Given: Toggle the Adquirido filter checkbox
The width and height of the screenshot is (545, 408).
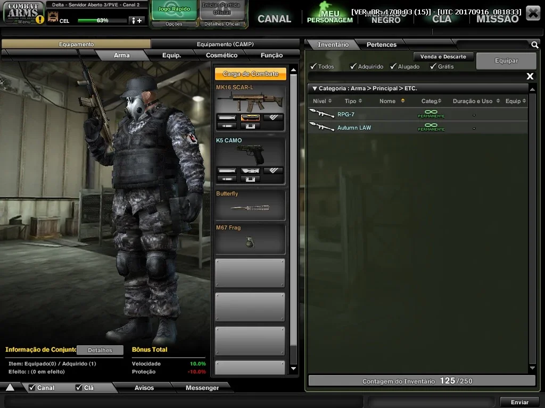Looking at the screenshot, I should pos(353,66).
